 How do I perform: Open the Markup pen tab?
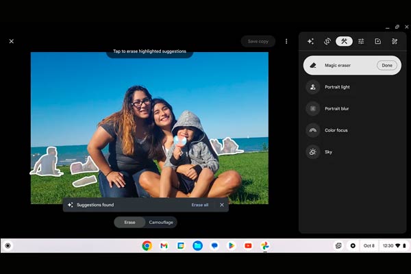395,41
